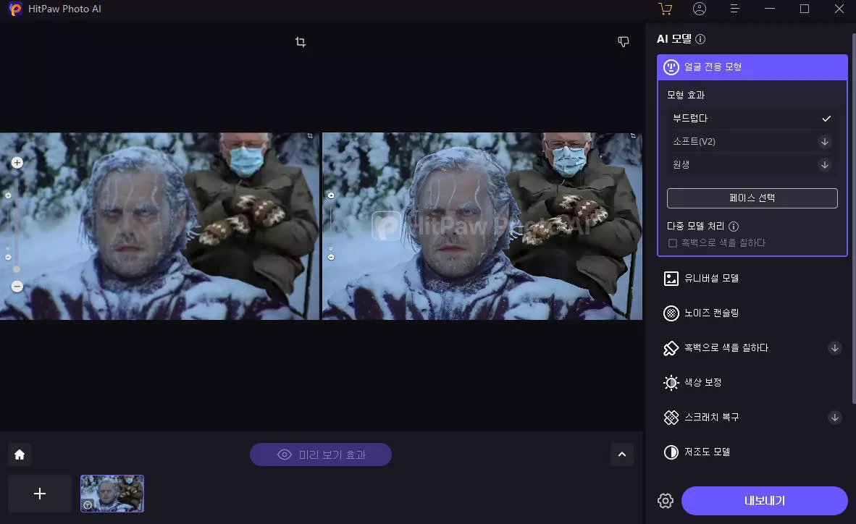This screenshot has height=524, width=856.
Task: Collapse the thumbnail strip with the chevron button
Action: 621,455
